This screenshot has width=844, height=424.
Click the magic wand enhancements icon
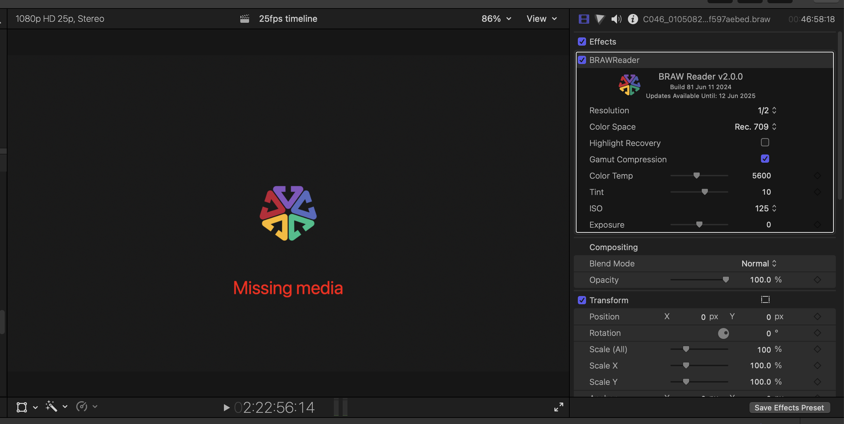tap(51, 406)
